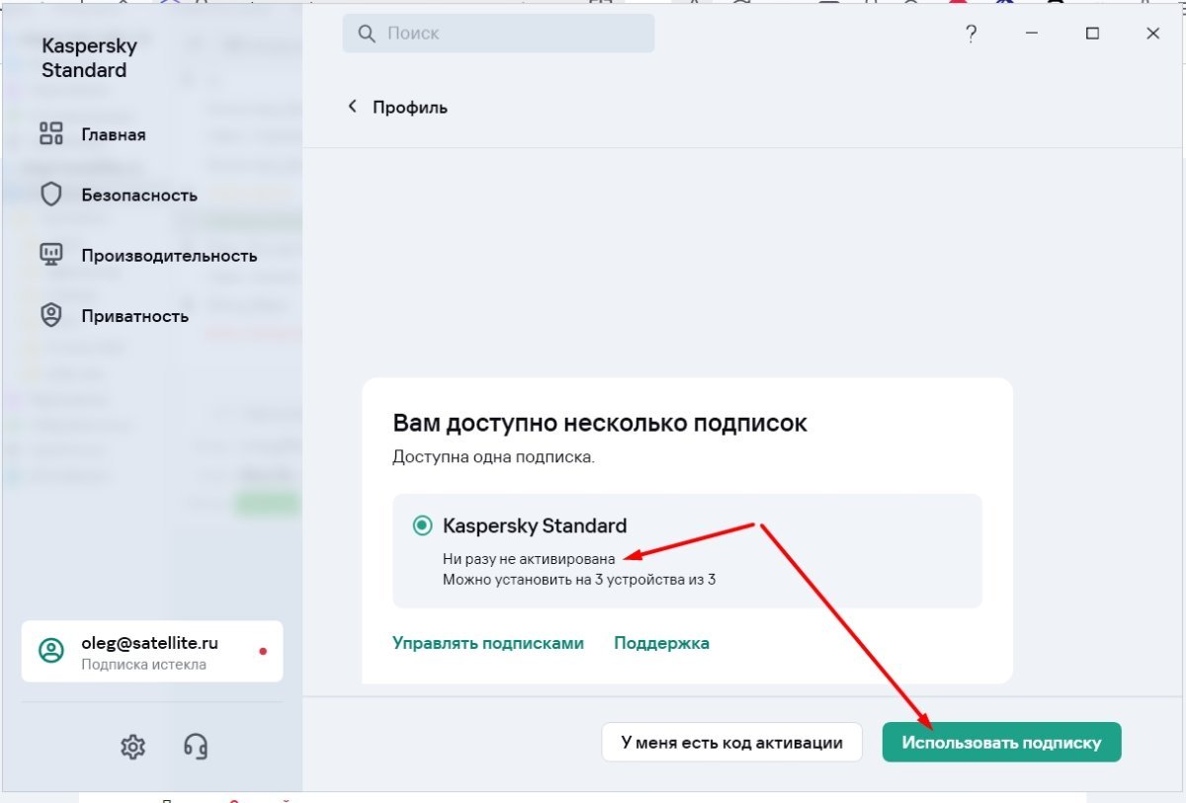
Task: Open settings via gear icon
Action: (132, 747)
